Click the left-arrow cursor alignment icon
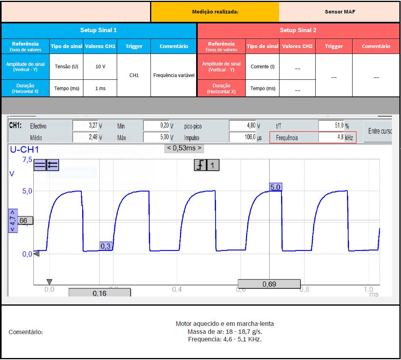 pos(52,165)
